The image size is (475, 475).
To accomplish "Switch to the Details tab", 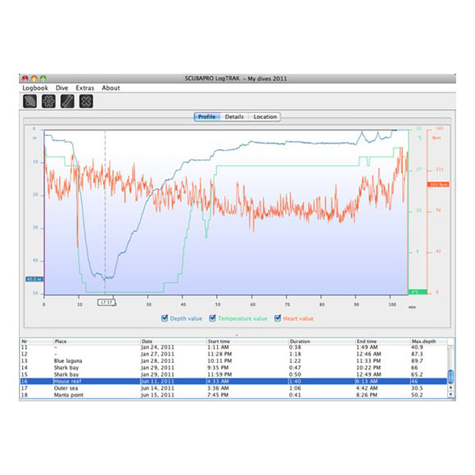I will (x=234, y=116).
